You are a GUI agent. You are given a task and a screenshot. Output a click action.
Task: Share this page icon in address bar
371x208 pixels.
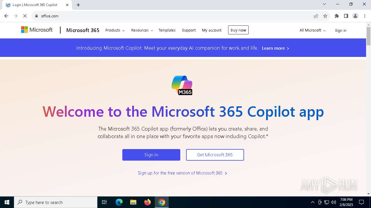(x=316, y=16)
